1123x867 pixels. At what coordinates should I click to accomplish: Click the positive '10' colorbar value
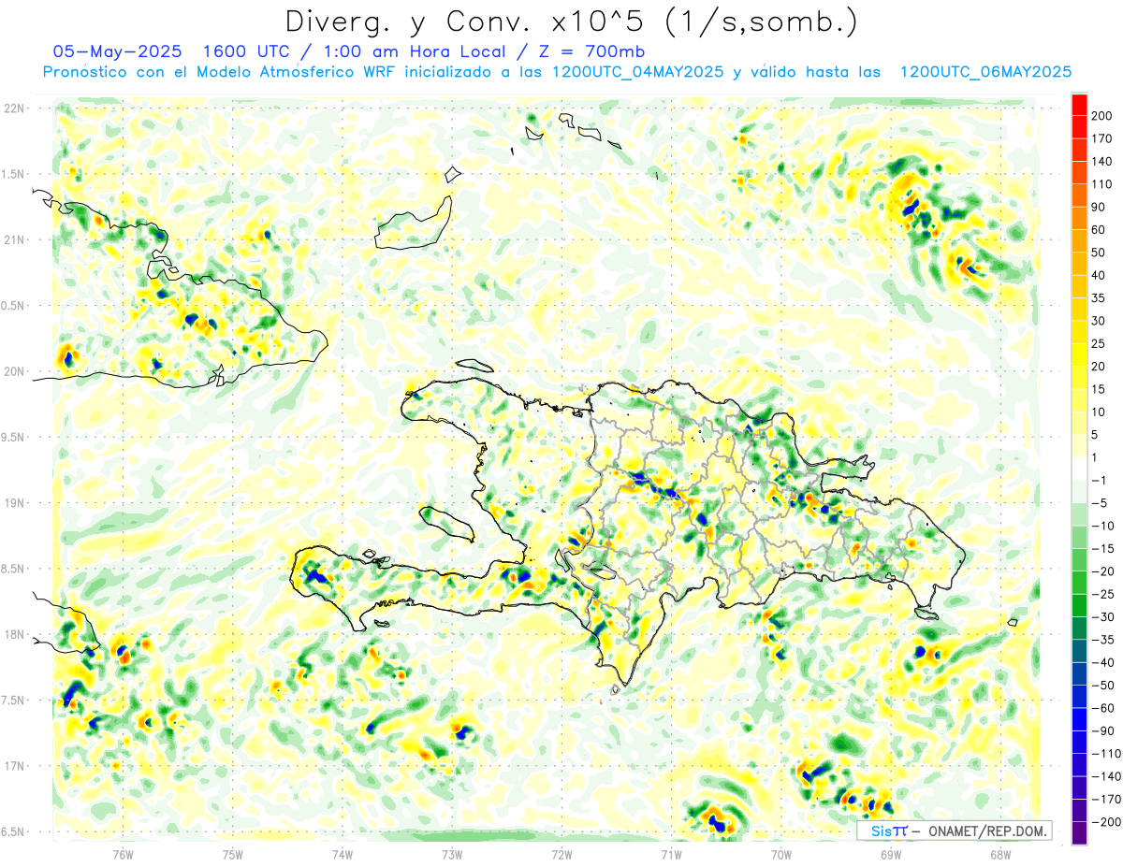1099,412
